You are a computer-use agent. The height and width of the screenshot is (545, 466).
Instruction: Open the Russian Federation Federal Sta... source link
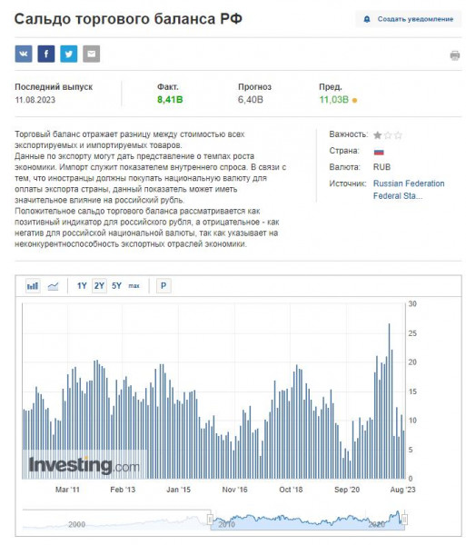[409, 190]
